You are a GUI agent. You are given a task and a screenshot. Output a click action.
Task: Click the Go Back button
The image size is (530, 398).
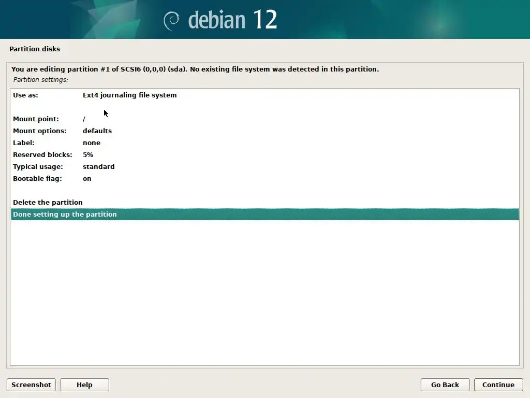click(x=445, y=385)
